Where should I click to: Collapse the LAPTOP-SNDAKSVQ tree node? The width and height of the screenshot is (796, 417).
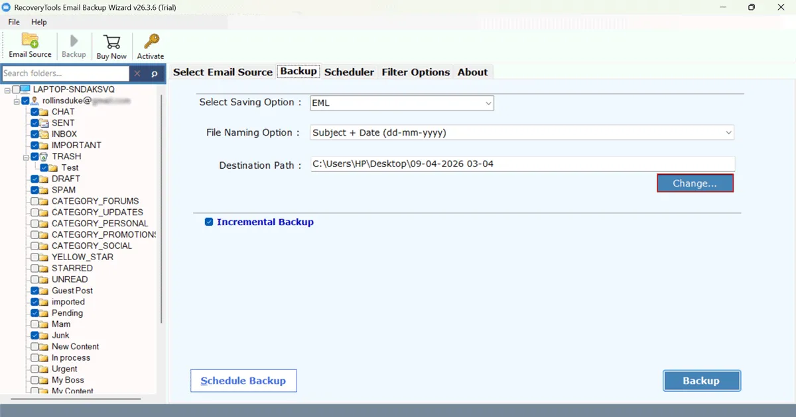point(7,89)
